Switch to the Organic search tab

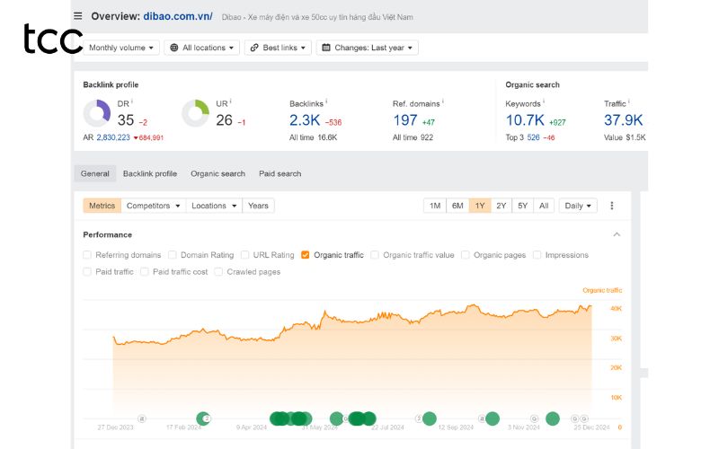point(217,173)
